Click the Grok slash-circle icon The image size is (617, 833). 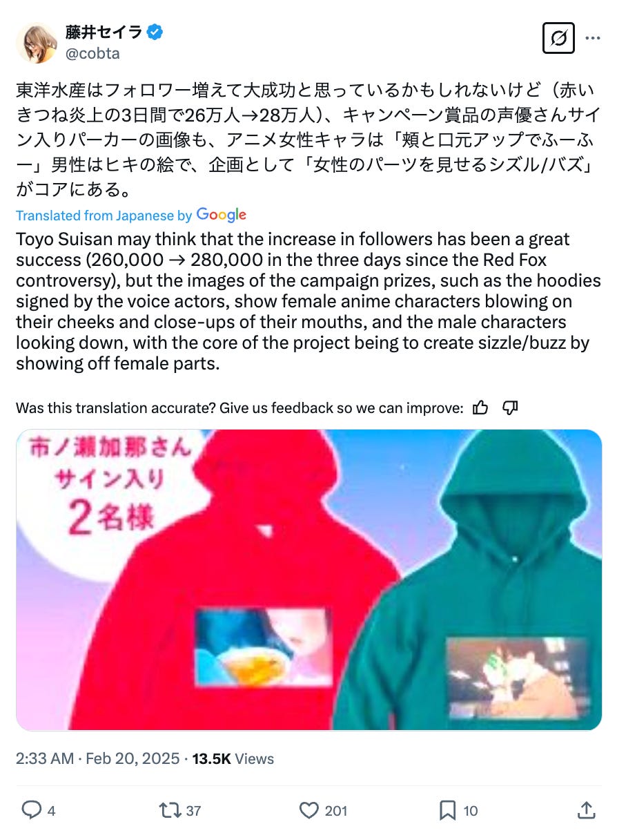(x=560, y=40)
